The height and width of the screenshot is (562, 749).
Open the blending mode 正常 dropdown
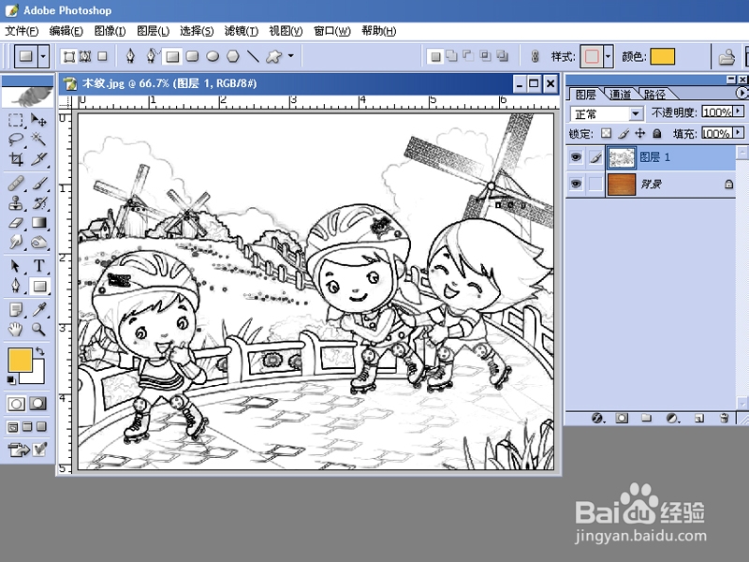point(636,114)
